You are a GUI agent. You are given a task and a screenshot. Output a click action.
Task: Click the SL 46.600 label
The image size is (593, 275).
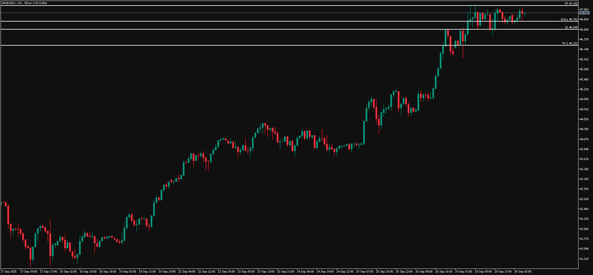571,27
